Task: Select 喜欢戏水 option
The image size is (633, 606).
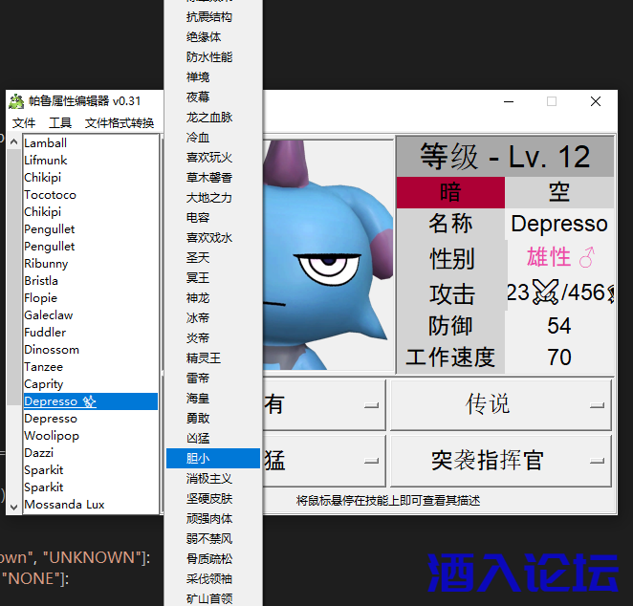Action: (213, 238)
